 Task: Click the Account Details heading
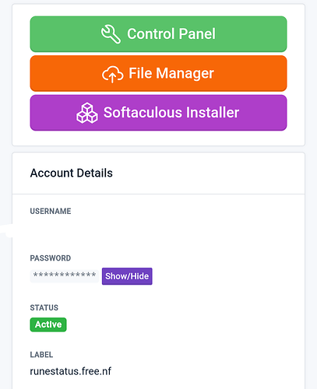point(72,173)
